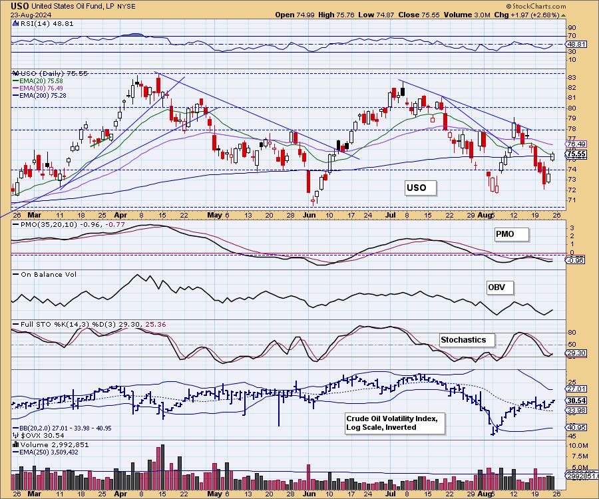Click the $OVX 30.54 legend text
This screenshot has width=599, height=499.
point(42,435)
